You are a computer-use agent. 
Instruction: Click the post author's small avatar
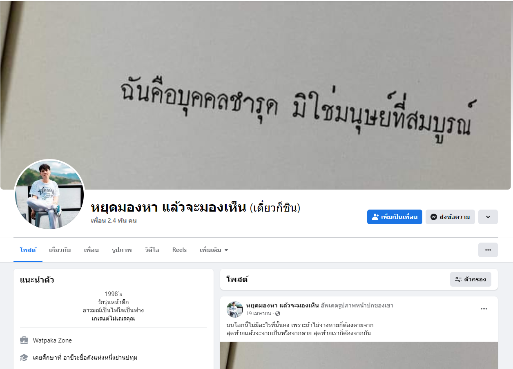pyautogui.click(x=235, y=309)
